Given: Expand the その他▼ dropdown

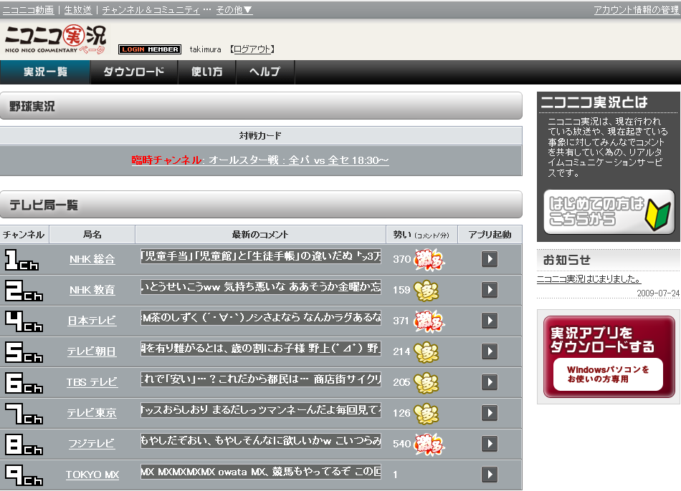Looking at the screenshot, I should [234, 10].
